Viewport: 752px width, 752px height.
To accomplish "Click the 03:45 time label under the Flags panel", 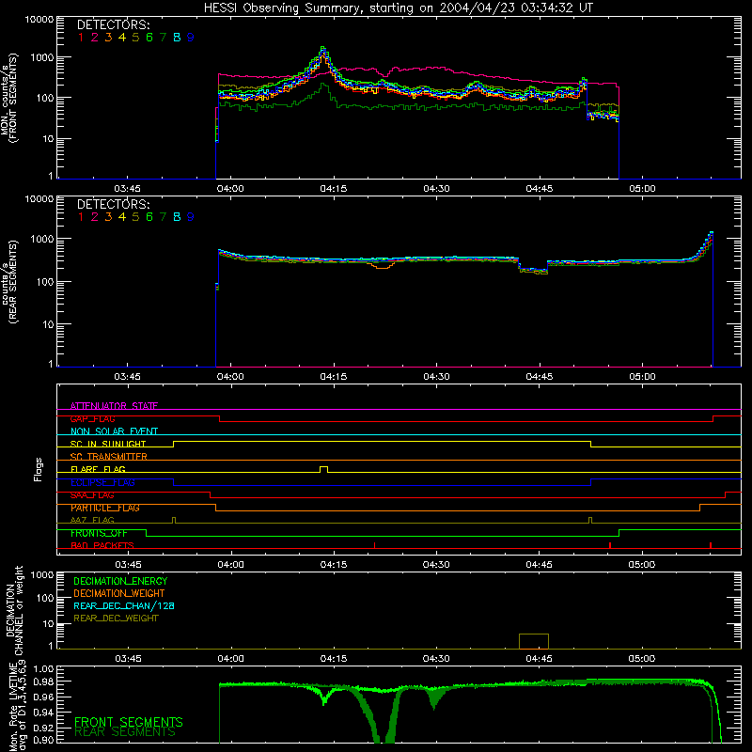I will 128,565.
